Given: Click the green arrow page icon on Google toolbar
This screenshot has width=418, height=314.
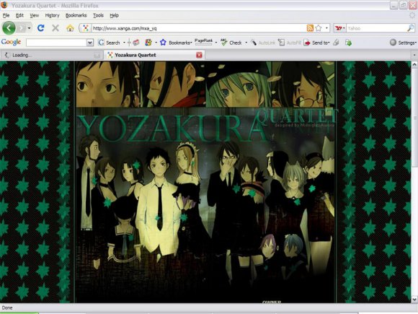Looking at the screenshot, I should 348,43.
